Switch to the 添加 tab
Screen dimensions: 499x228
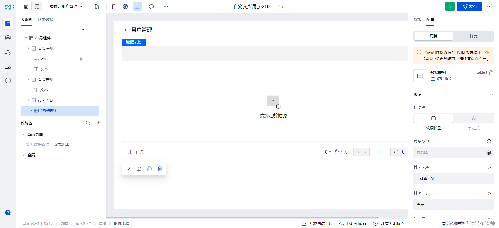[x=417, y=20]
